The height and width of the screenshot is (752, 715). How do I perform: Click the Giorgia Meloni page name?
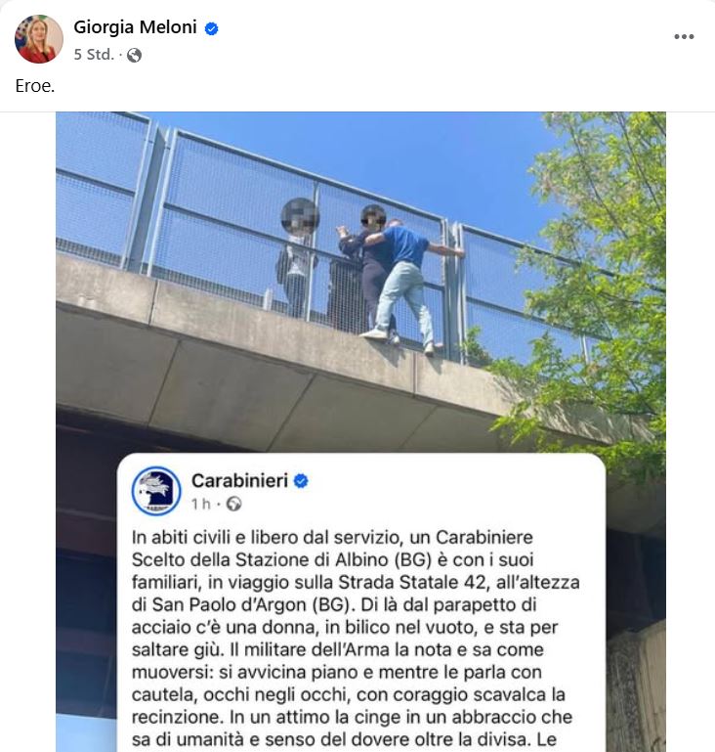135,27
